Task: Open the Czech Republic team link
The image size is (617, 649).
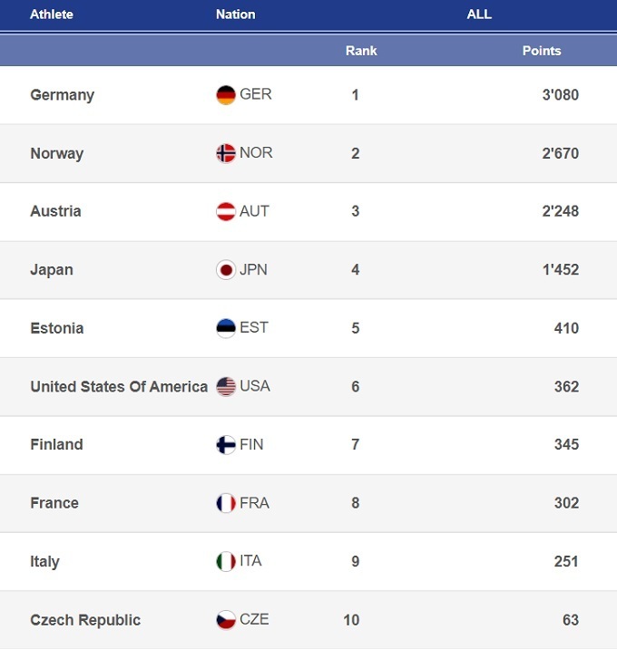Action: 85,620
